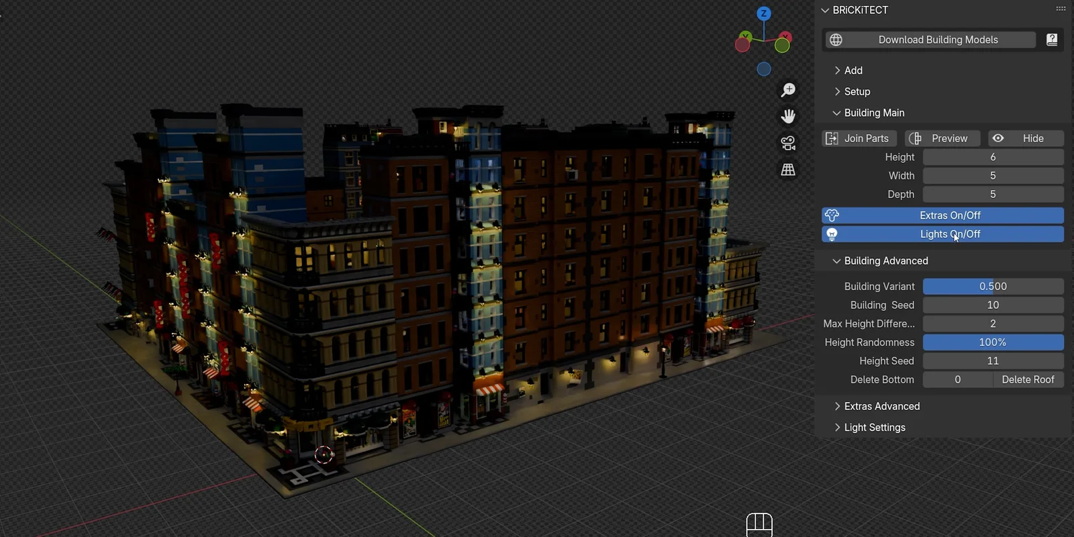Click the Max Height Difference field
The height and width of the screenshot is (537, 1074).
[x=993, y=324]
